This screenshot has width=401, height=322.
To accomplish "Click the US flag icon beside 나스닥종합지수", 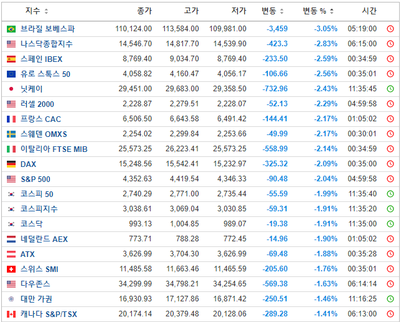I will 11,44.
